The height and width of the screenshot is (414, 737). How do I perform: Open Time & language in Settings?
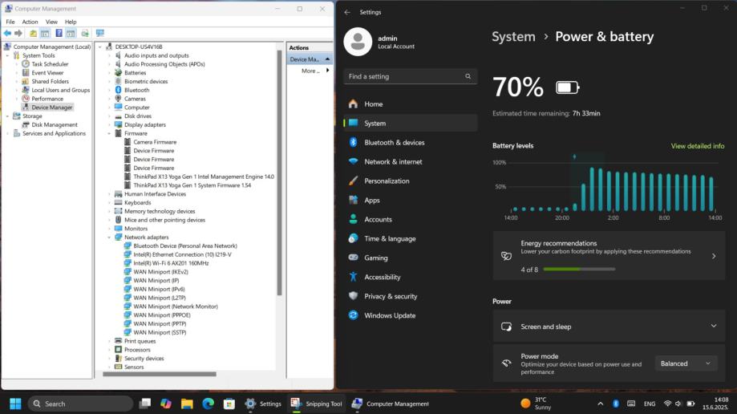point(411,239)
